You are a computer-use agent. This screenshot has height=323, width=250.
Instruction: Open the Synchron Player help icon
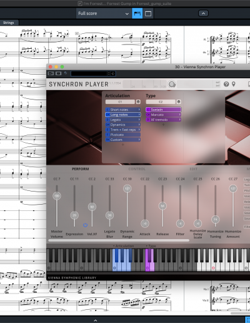226,84
